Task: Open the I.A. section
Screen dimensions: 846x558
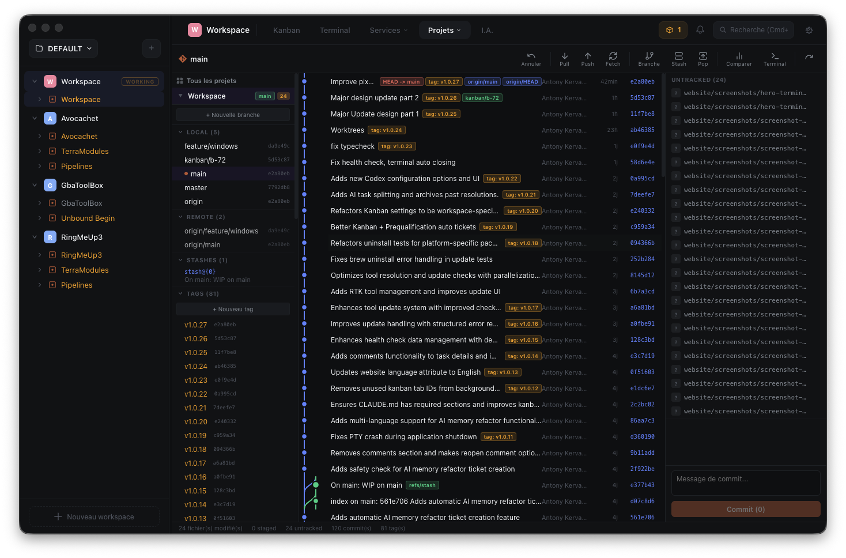Action: tap(487, 30)
